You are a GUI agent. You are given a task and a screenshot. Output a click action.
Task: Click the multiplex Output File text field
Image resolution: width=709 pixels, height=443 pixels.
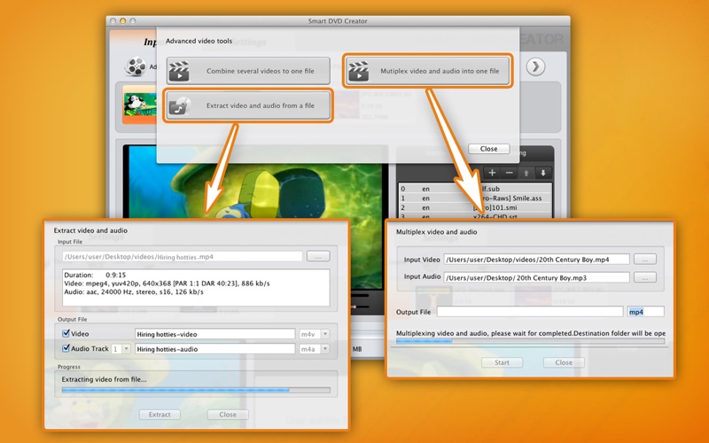point(530,312)
